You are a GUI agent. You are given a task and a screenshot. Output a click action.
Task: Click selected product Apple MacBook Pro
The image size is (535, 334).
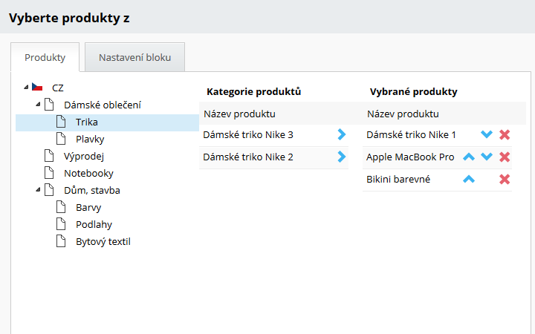(410, 157)
